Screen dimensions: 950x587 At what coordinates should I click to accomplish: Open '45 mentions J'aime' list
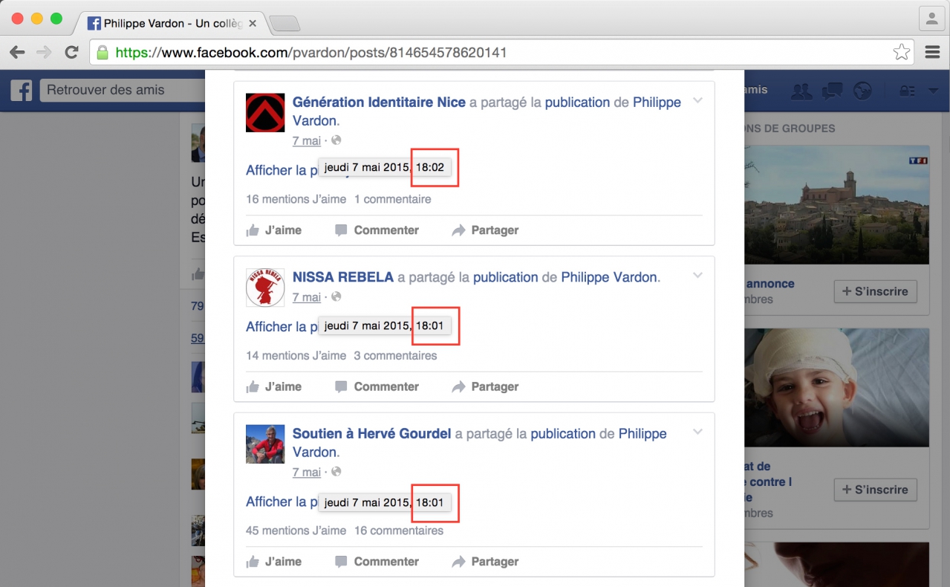click(296, 531)
